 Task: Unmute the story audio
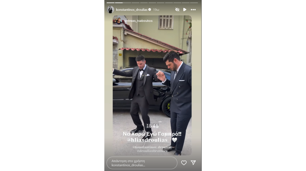coord(177,9)
